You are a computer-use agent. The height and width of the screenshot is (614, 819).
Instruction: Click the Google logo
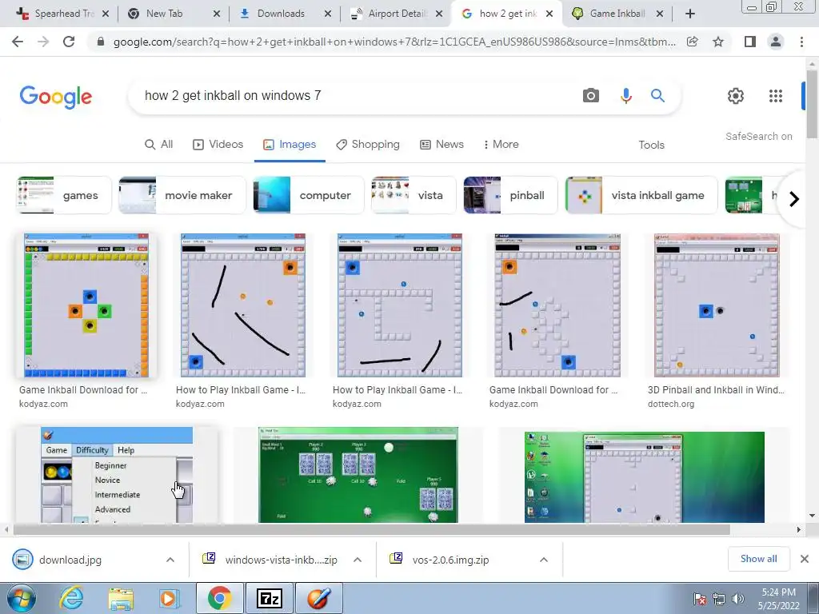[x=56, y=97]
